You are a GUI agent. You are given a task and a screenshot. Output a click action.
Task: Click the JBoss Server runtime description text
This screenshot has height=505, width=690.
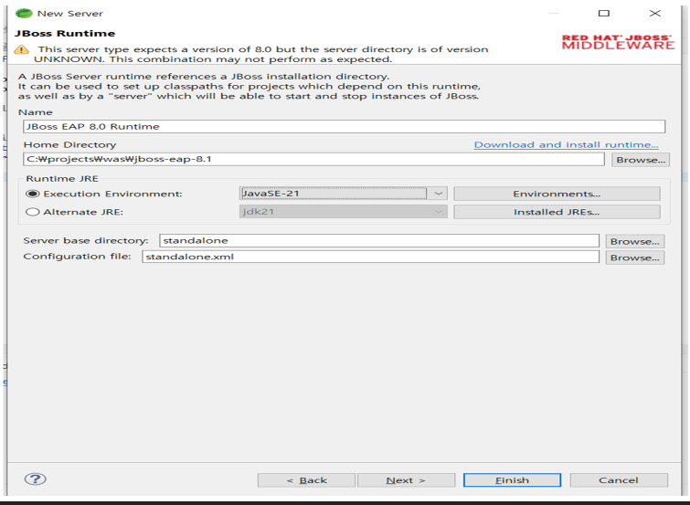(x=249, y=86)
